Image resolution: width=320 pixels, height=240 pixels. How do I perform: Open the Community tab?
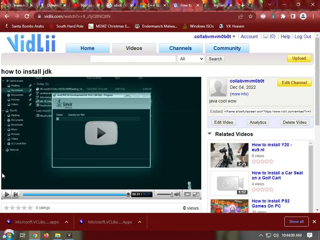[227, 48]
